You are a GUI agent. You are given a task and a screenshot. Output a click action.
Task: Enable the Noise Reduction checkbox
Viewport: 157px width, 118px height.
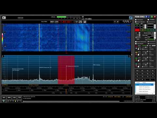click(136, 42)
